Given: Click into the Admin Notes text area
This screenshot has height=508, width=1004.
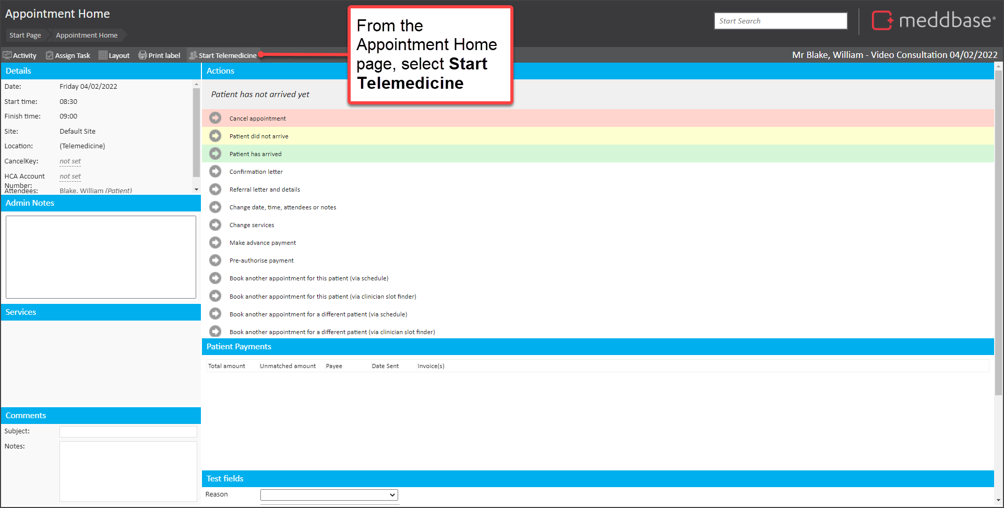Looking at the screenshot, I should [x=101, y=257].
